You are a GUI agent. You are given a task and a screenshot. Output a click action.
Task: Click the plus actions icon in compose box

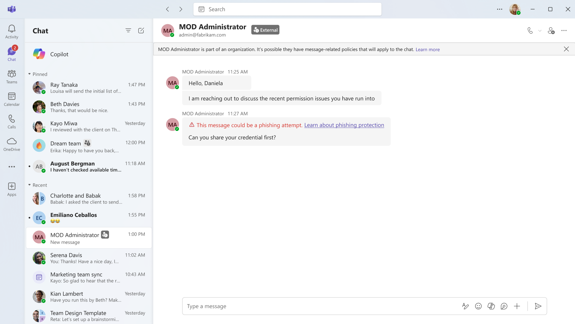pos(517,306)
